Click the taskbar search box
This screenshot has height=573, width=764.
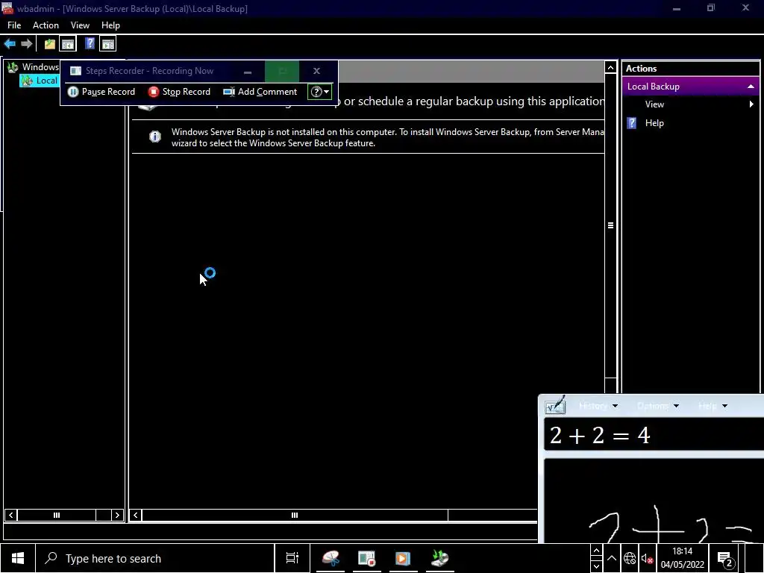point(155,558)
